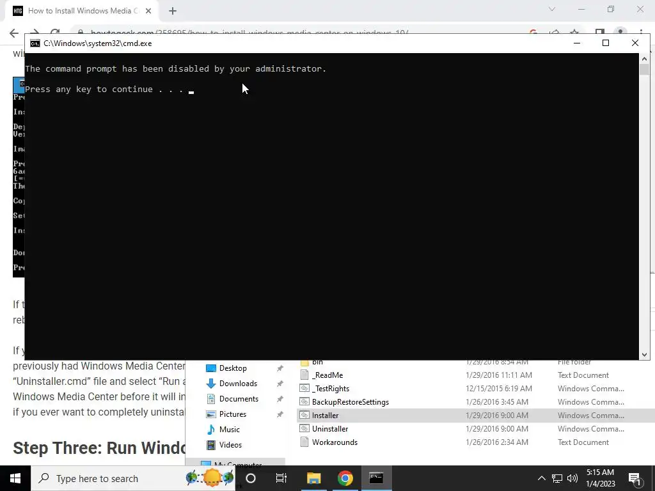Select the Uninstaller file name
655x491 pixels.
(x=330, y=429)
